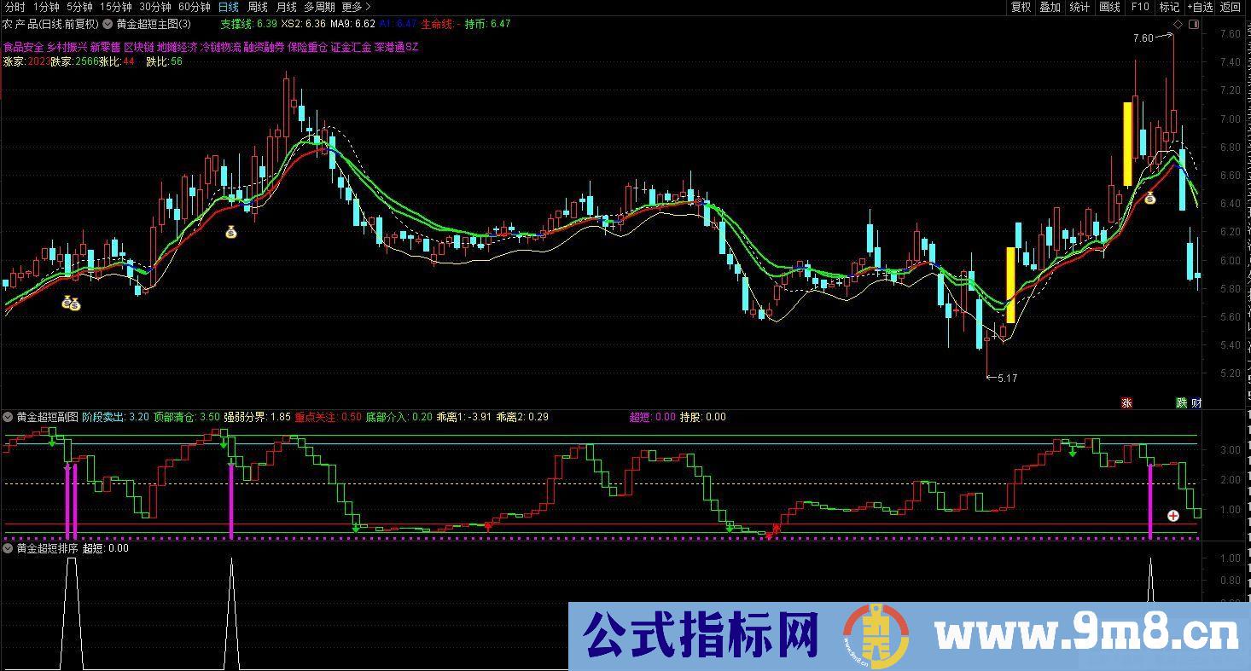This screenshot has height=671, width=1251.
Task: Open the 复权 adjustment options
Action: pos(1021,7)
